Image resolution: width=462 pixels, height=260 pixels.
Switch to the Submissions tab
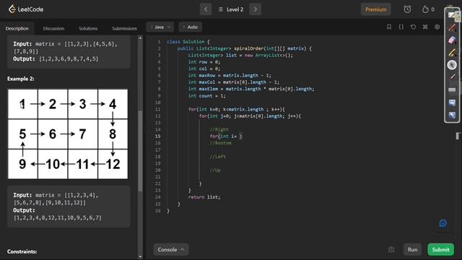(x=124, y=28)
